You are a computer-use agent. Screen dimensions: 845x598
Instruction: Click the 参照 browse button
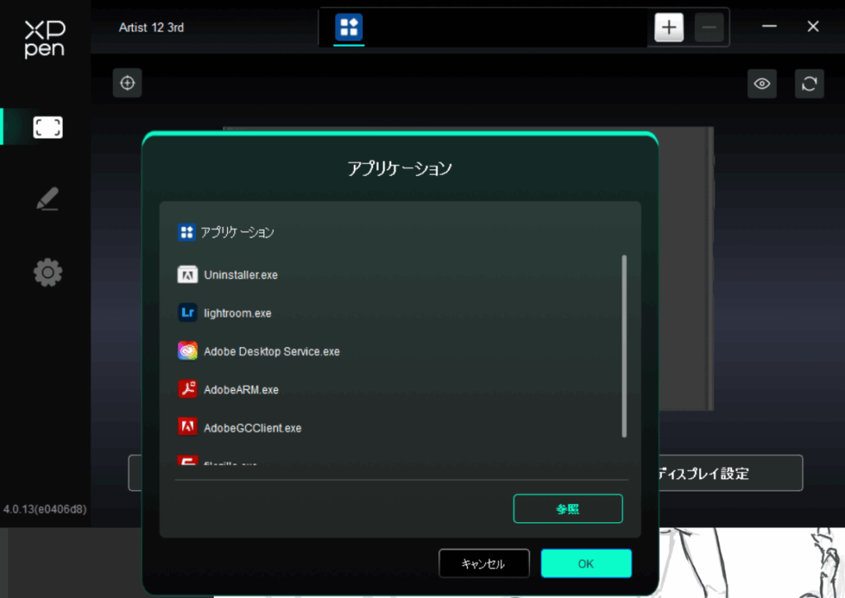point(568,509)
